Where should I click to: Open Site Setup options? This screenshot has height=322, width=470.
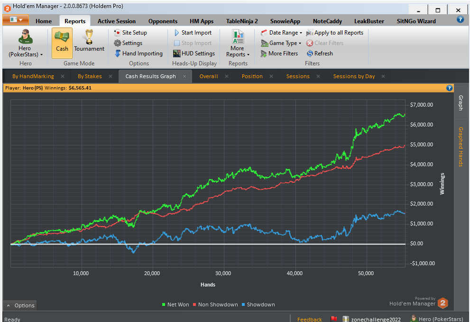130,33
